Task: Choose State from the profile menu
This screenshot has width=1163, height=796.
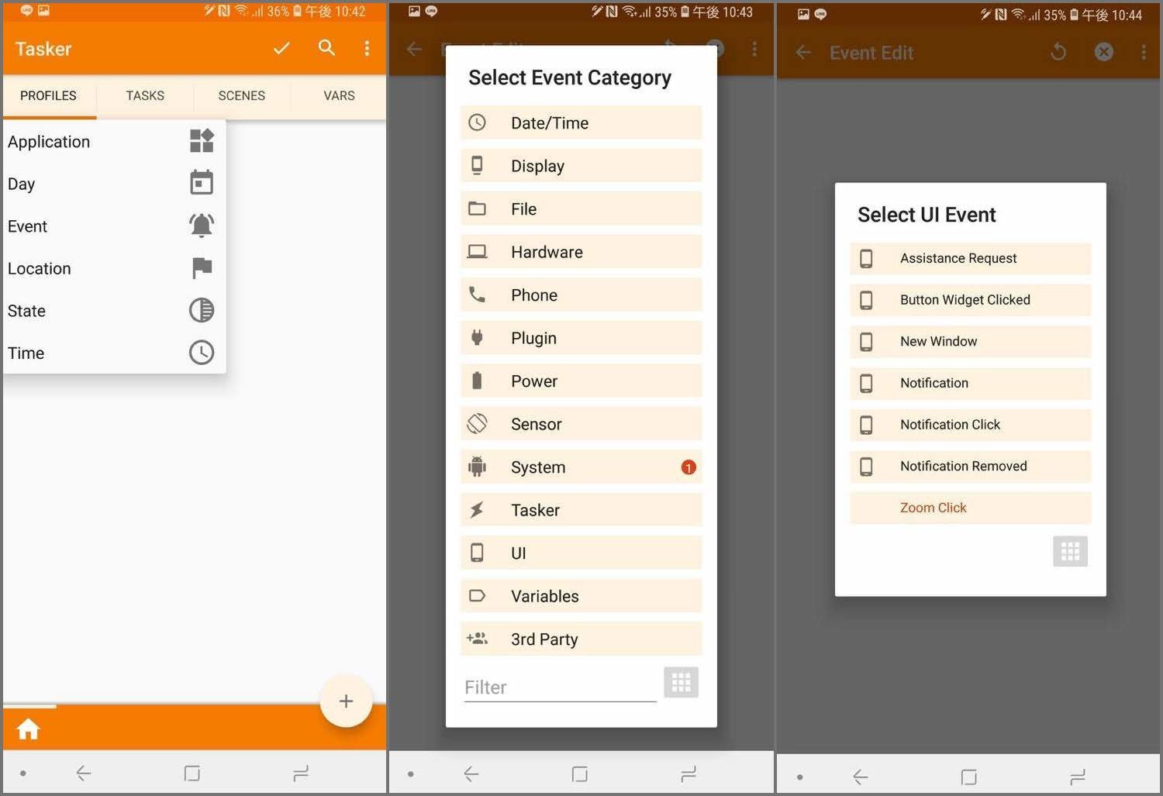Action: (x=114, y=311)
